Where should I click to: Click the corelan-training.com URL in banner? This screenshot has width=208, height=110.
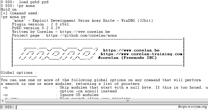(141, 54)
